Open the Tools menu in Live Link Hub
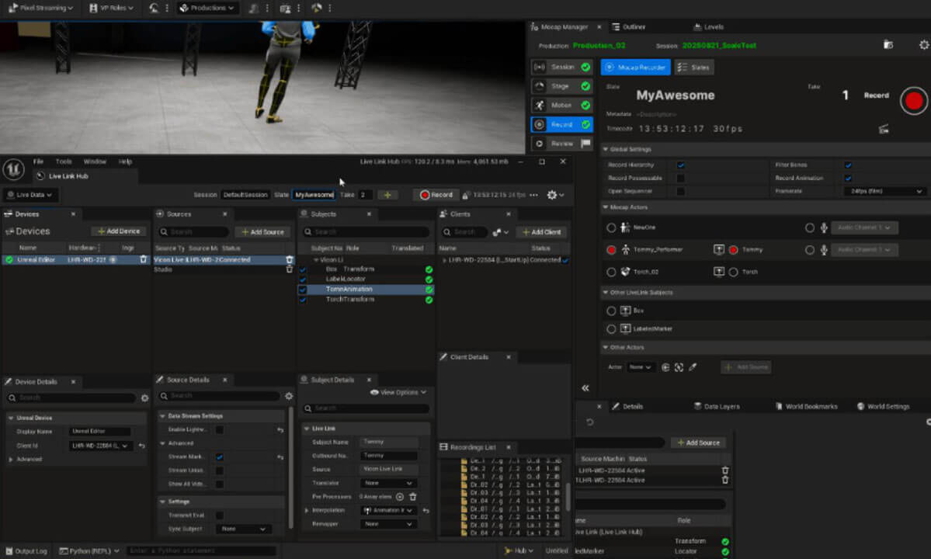931x559 pixels. pos(64,161)
